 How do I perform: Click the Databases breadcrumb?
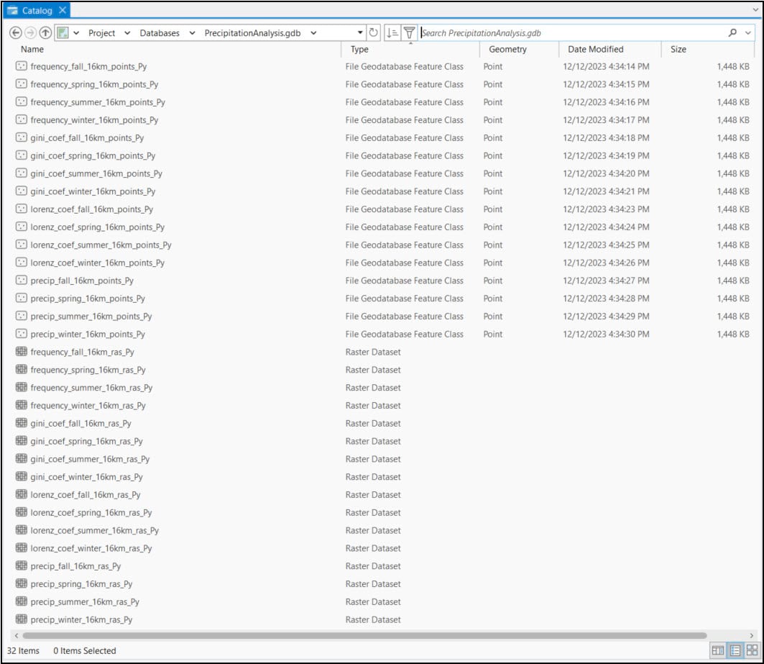[x=160, y=33]
